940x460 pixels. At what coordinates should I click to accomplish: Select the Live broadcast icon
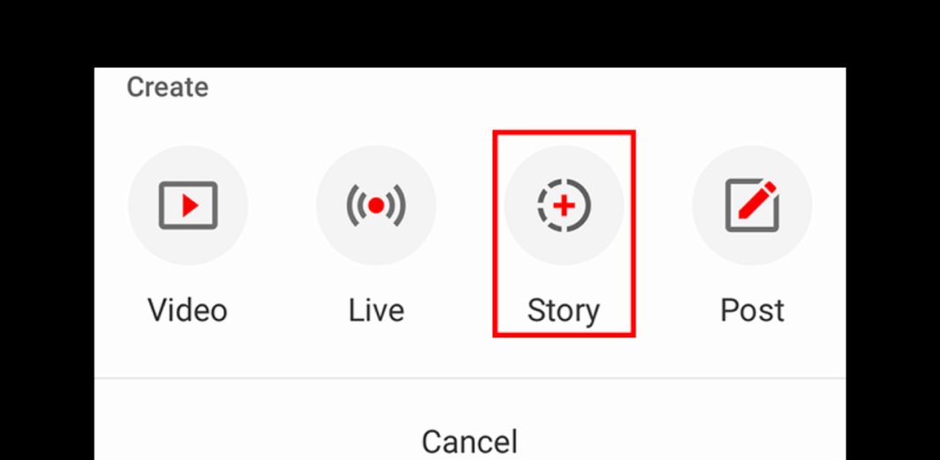pos(376,205)
